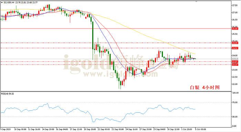Click the 26.50 price axis label

tap(235, 20)
